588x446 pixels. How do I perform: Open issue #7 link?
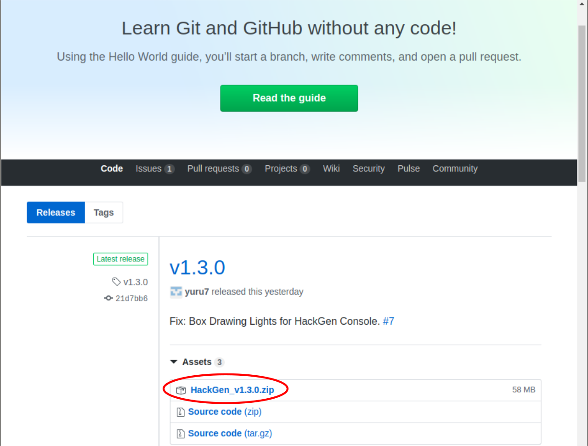(x=389, y=321)
